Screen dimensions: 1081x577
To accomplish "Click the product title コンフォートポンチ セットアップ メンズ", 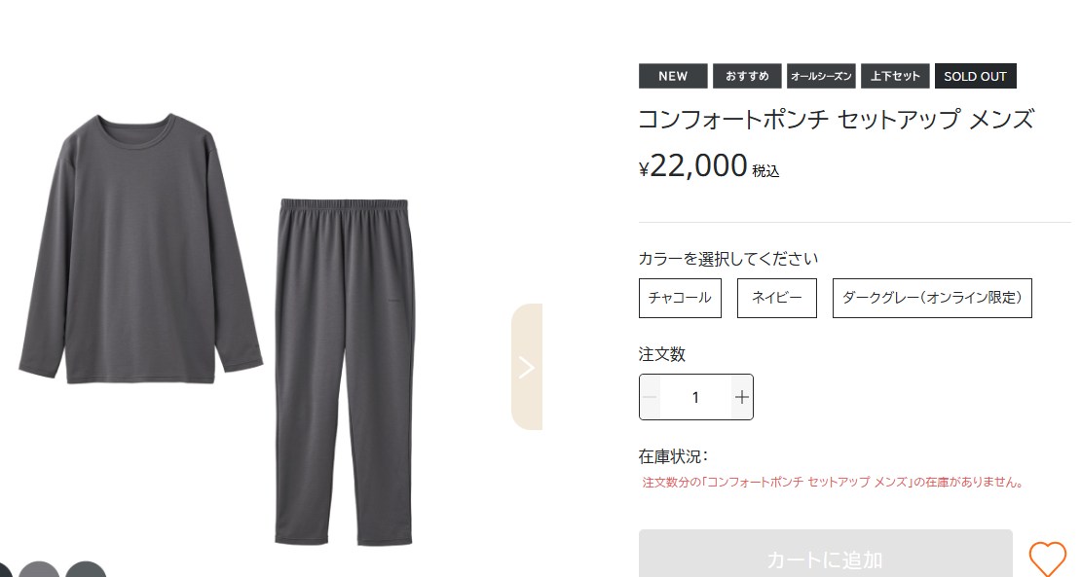I will click(x=836, y=119).
